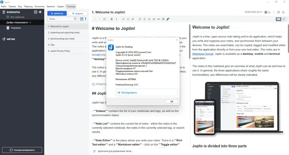The width and height of the screenshot is (289, 155).
Task: Open the Помощь menu
Action: (x=71, y=6)
